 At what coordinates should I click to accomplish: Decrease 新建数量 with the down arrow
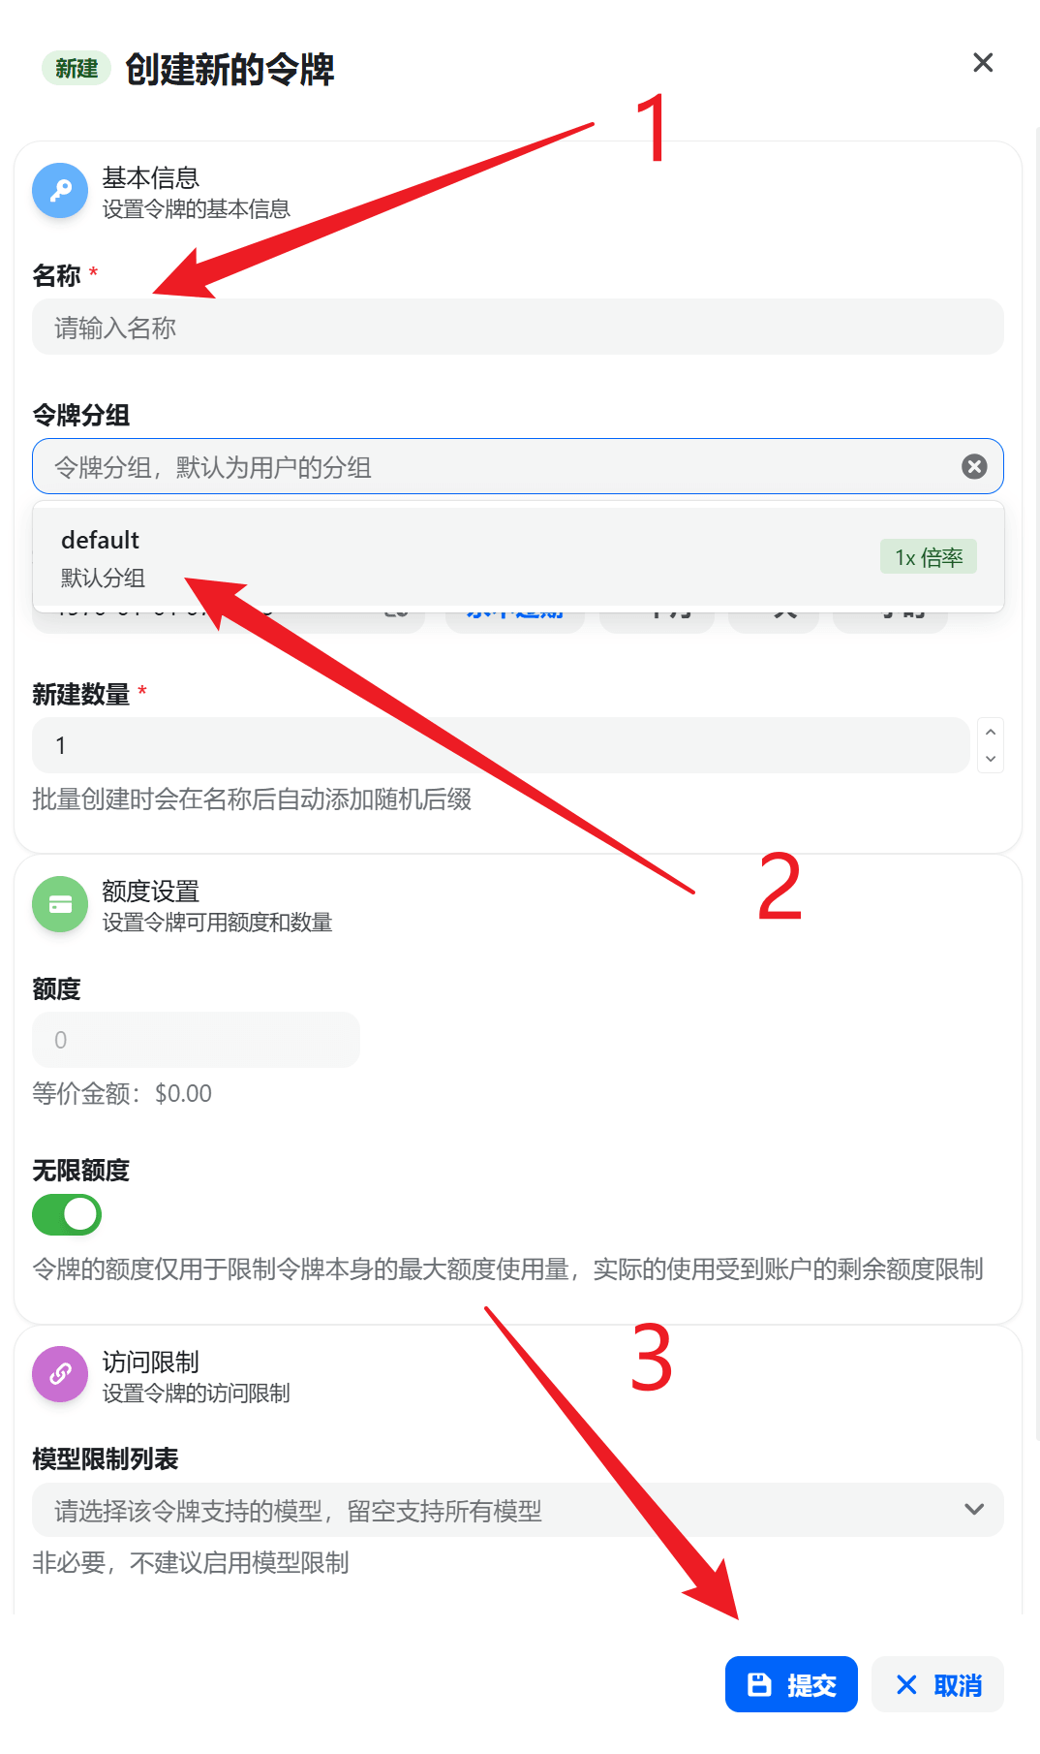991,759
